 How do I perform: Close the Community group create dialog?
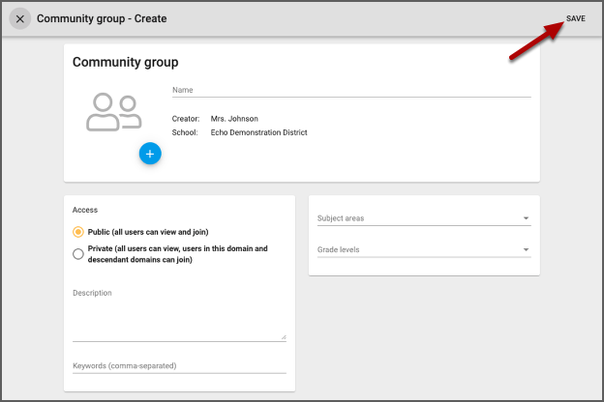tap(19, 19)
